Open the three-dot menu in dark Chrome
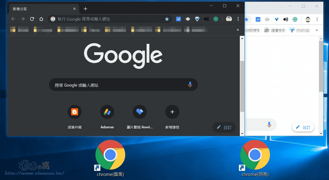Image resolution: width=329 pixels, height=180 pixels. 238,19
